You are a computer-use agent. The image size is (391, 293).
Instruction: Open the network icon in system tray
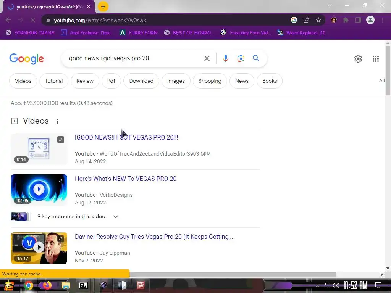(327, 285)
